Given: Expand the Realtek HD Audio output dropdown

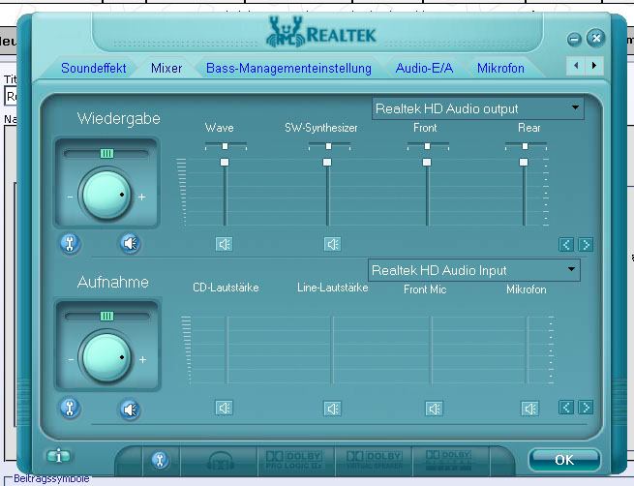Looking at the screenshot, I should click(478, 108).
